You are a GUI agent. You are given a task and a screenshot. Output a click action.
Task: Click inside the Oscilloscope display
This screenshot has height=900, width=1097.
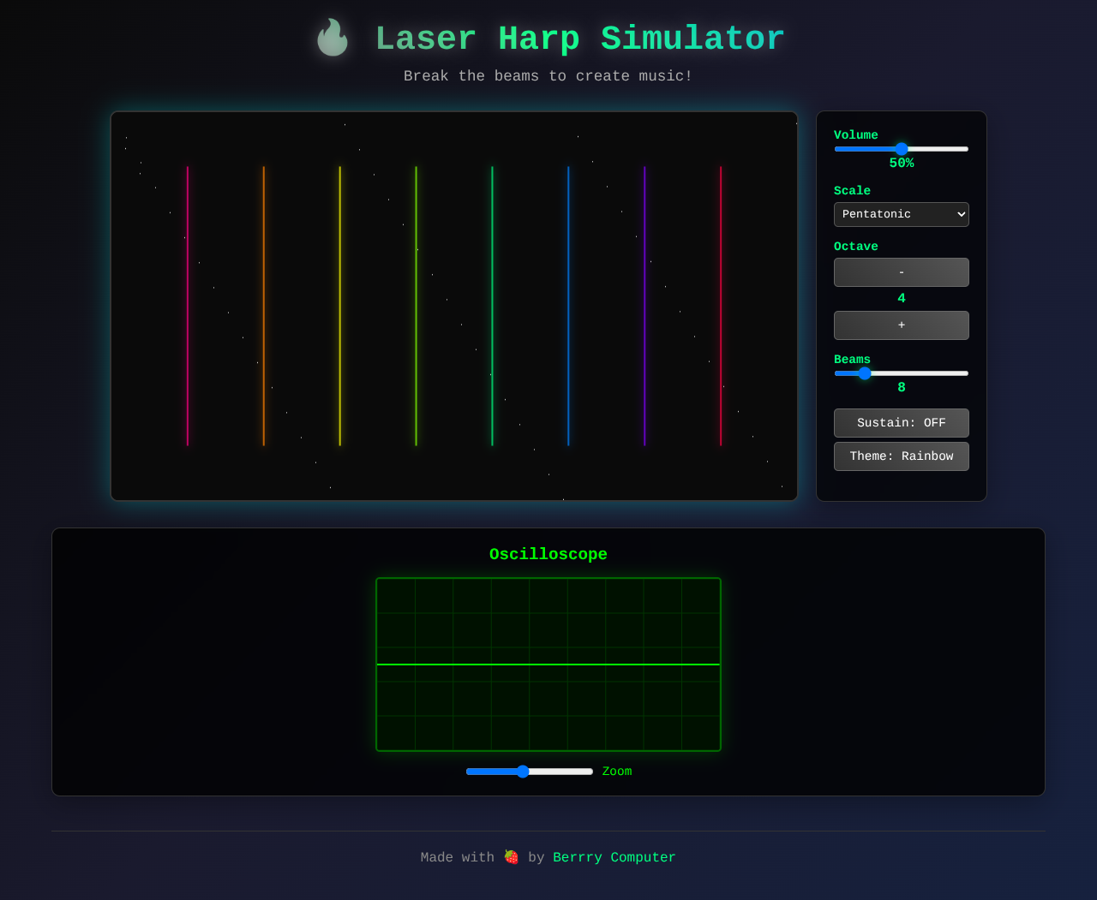coord(548,664)
